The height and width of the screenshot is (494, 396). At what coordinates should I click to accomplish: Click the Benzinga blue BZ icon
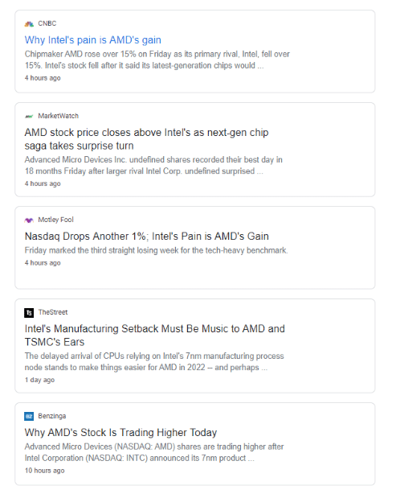29,416
